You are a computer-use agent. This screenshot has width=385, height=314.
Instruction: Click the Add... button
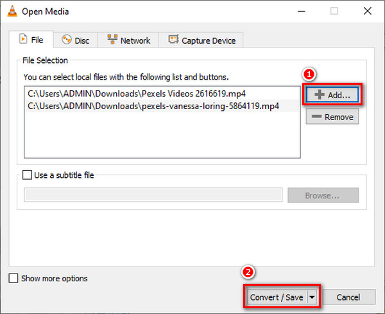point(332,94)
